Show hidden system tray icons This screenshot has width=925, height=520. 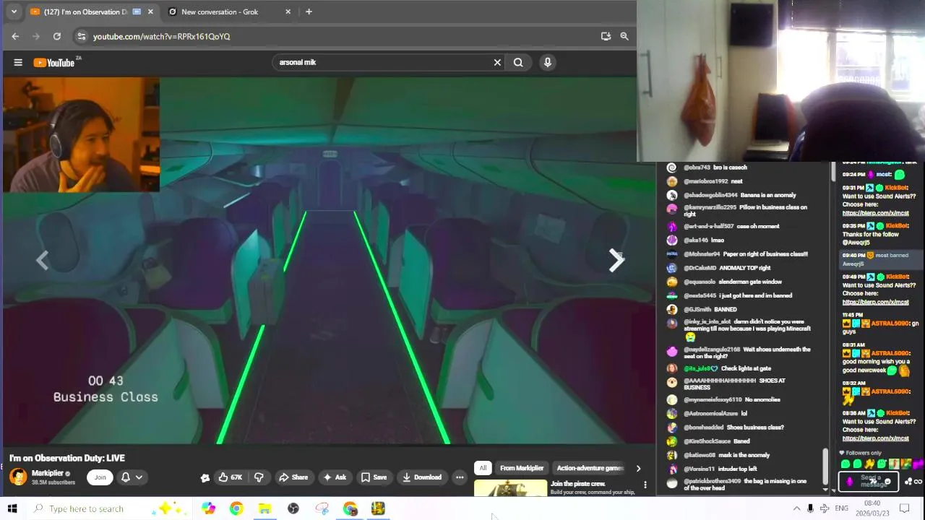[796, 508]
